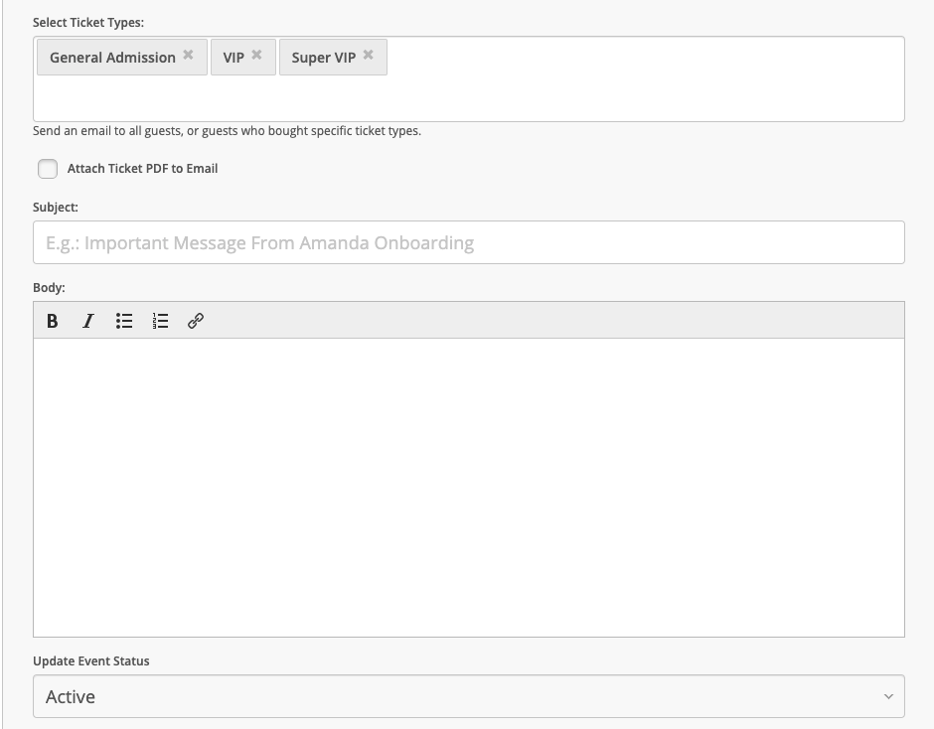Insert a bulleted list in body
This screenshot has width=934, height=729.
point(124,321)
